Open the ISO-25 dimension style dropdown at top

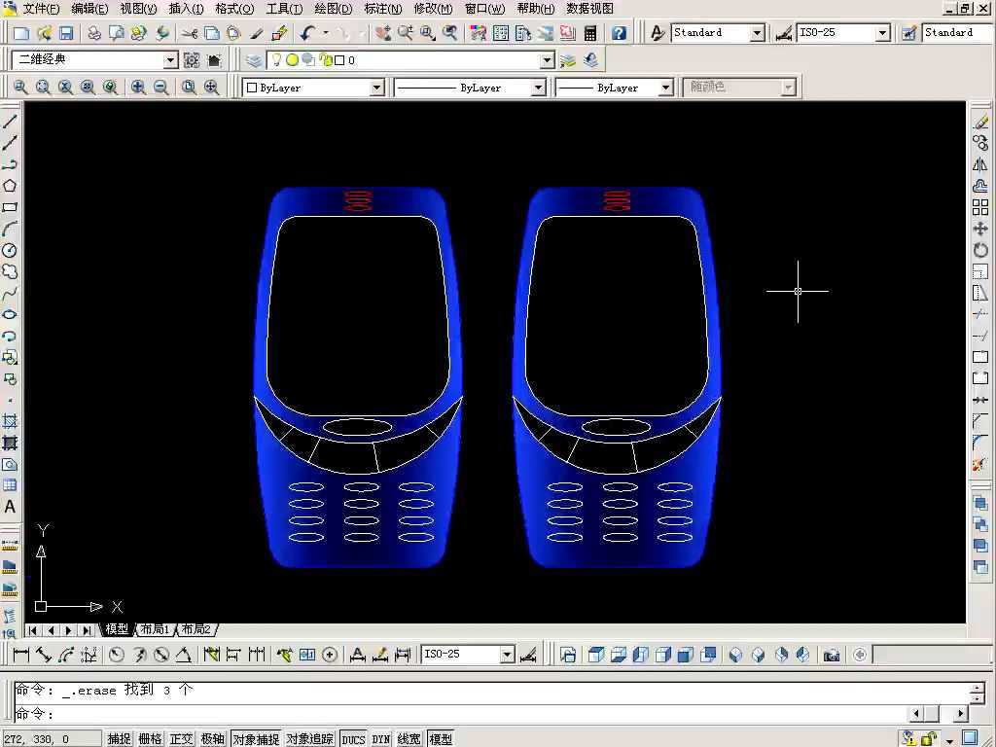point(882,33)
